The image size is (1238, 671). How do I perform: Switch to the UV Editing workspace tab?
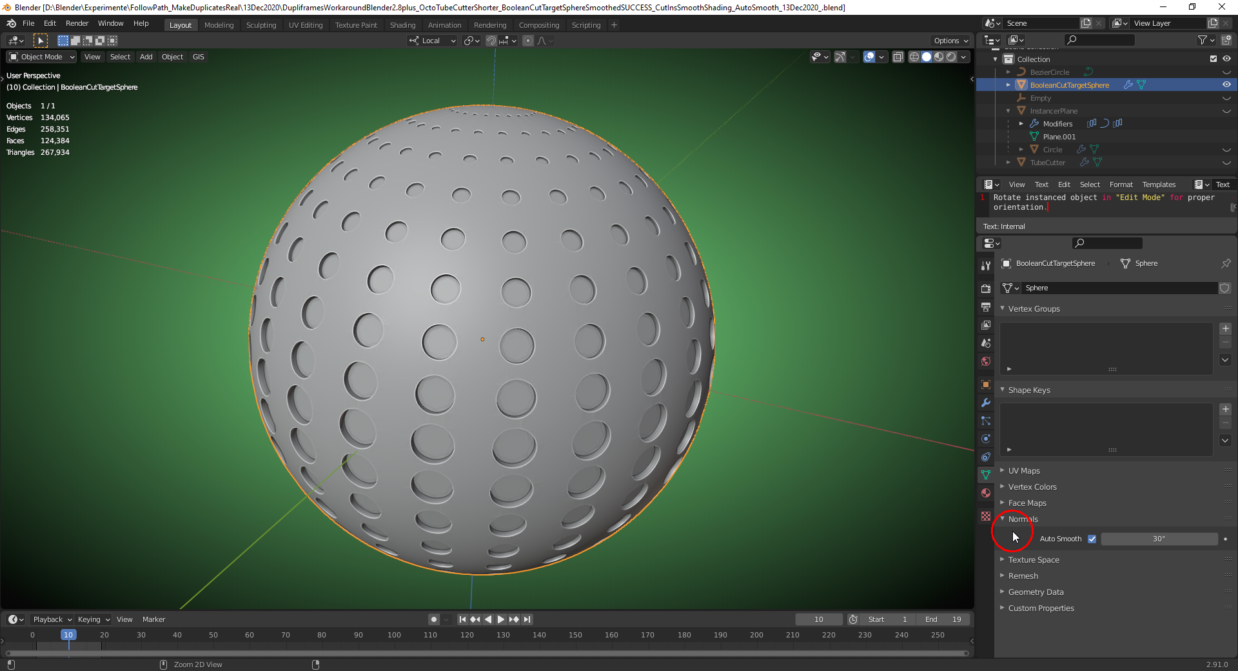tap(305, 25)
